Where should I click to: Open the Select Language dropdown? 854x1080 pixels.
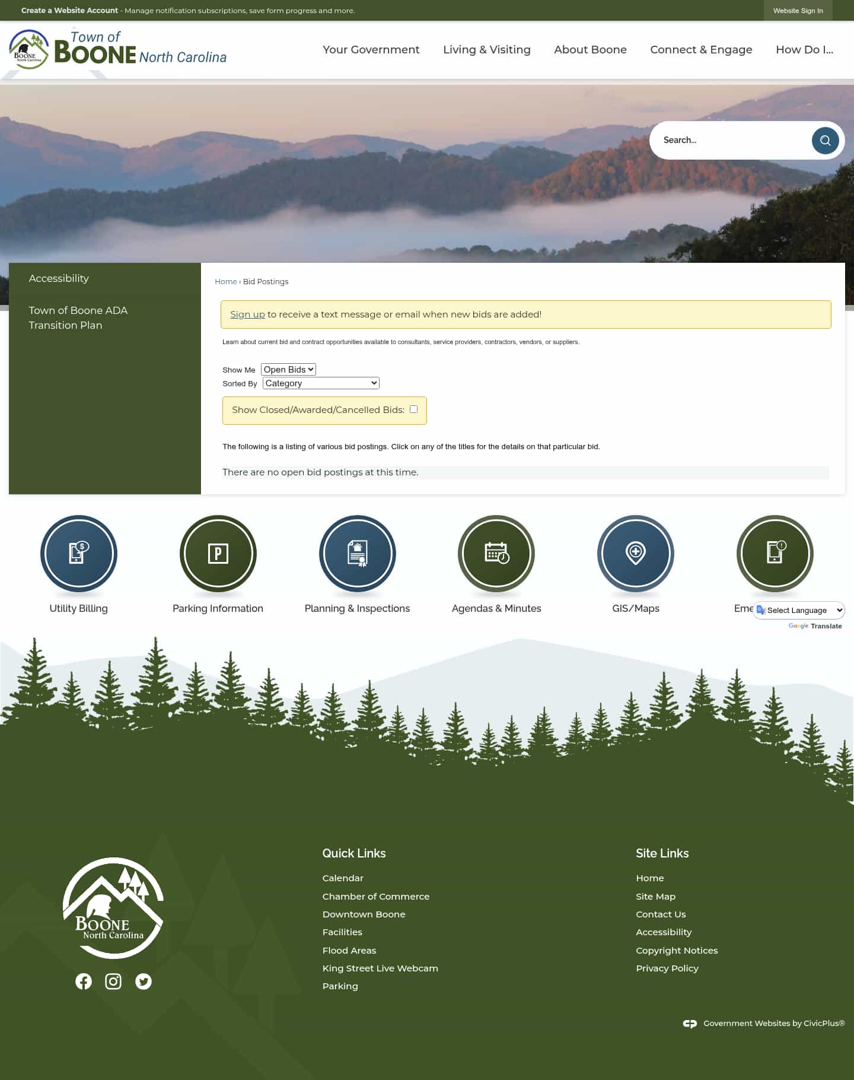[799, 610]
